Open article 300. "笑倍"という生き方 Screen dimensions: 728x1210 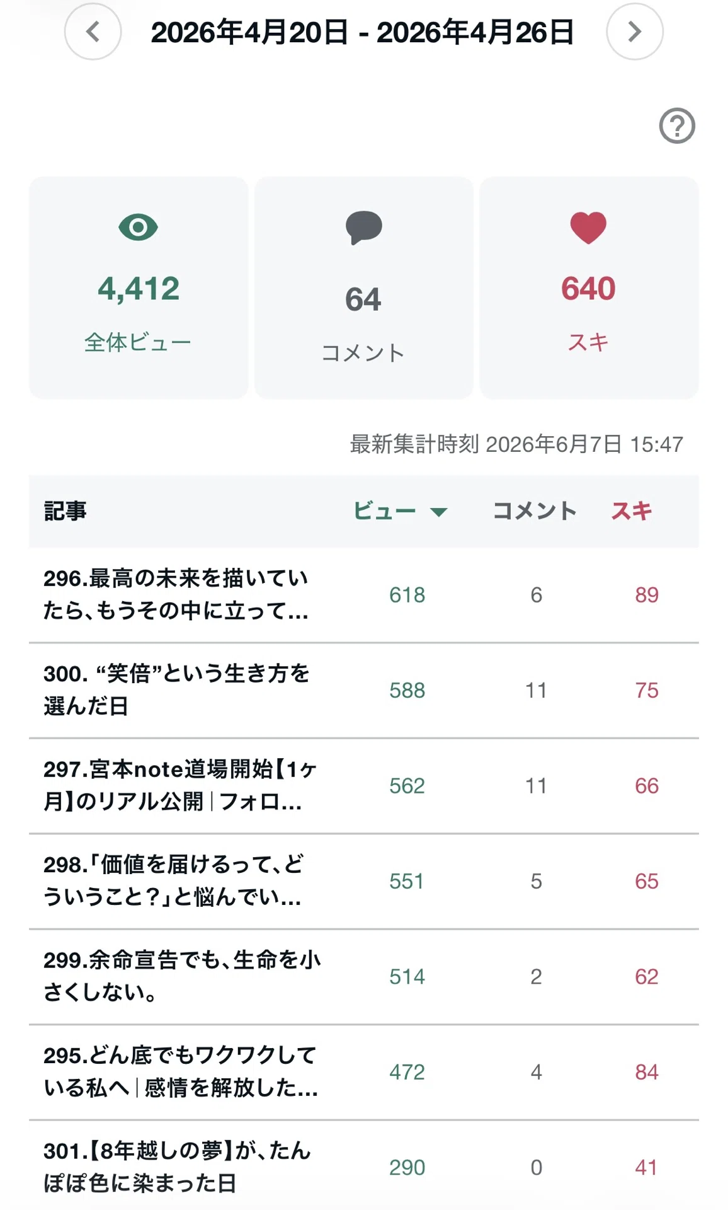176,689
